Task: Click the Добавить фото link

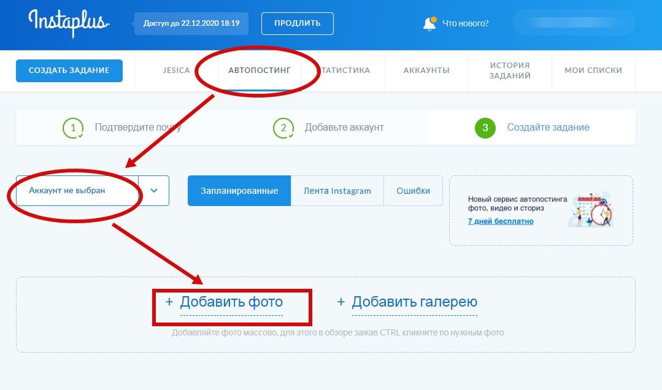Action: [x=231, y=302]
